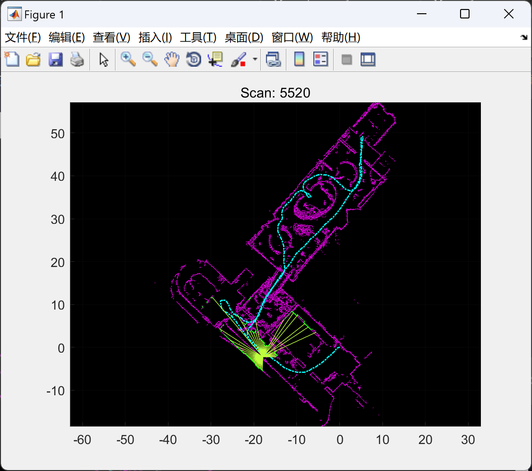
Task: Save the figure with the floppy disk icon
Action: (x=55, y=59)
